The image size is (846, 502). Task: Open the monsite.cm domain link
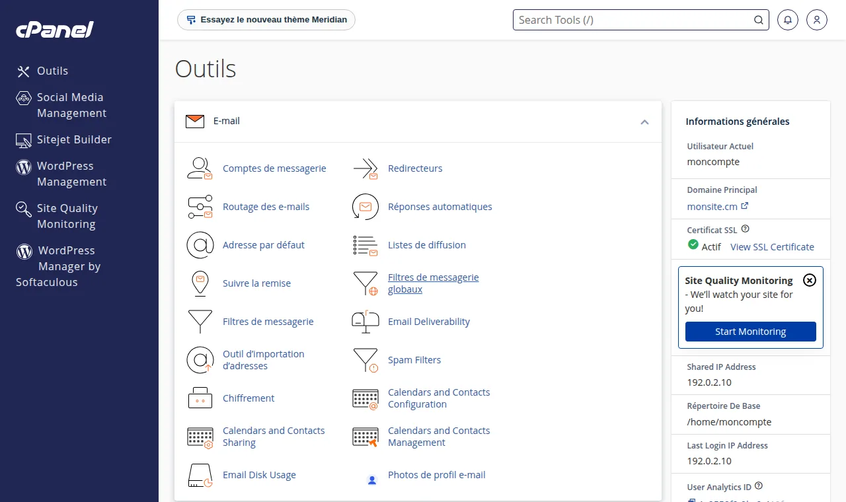(718, 206)
